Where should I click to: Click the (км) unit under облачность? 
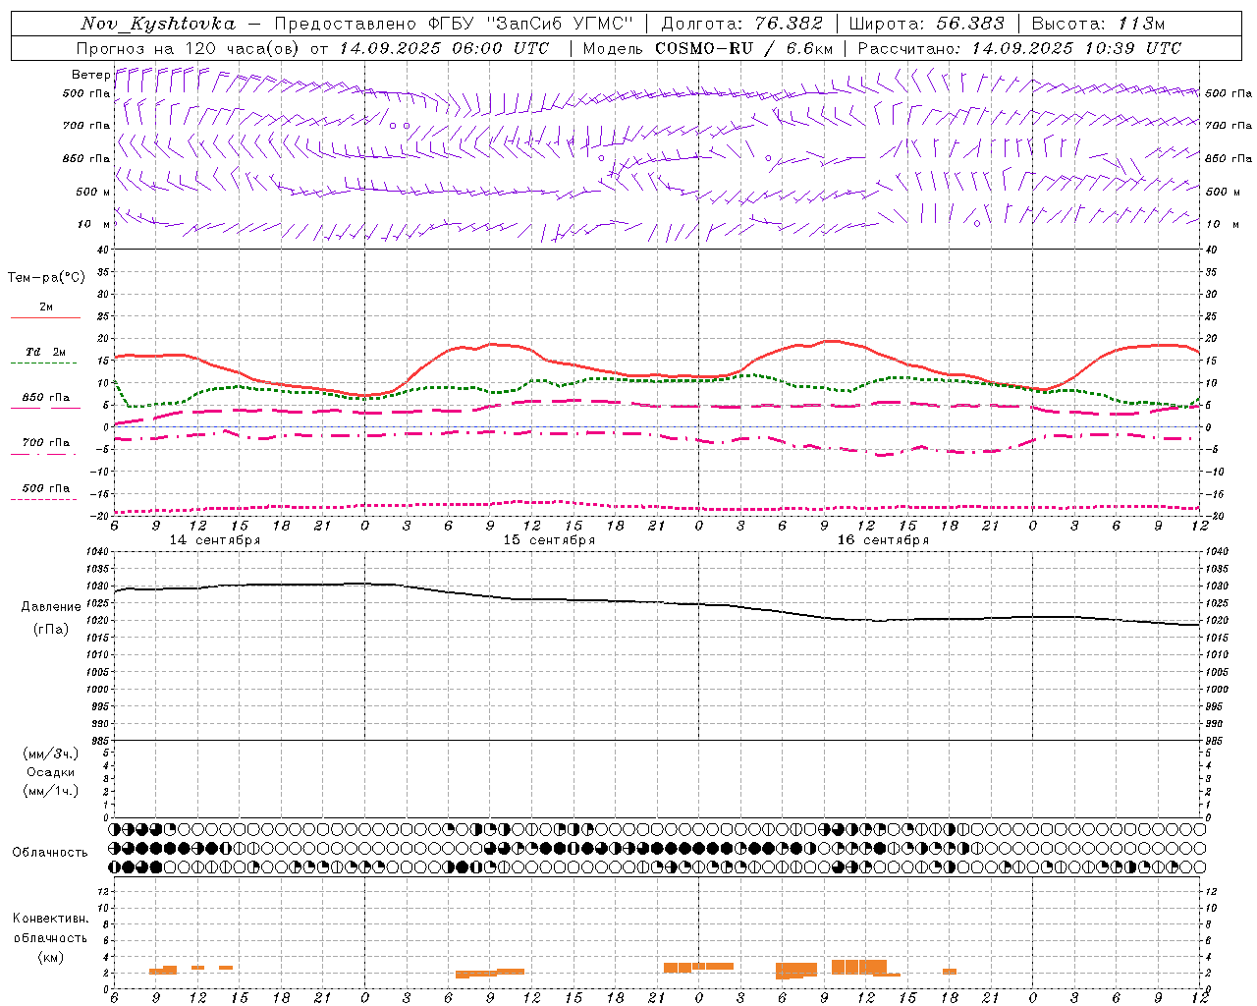coord(51,958)
